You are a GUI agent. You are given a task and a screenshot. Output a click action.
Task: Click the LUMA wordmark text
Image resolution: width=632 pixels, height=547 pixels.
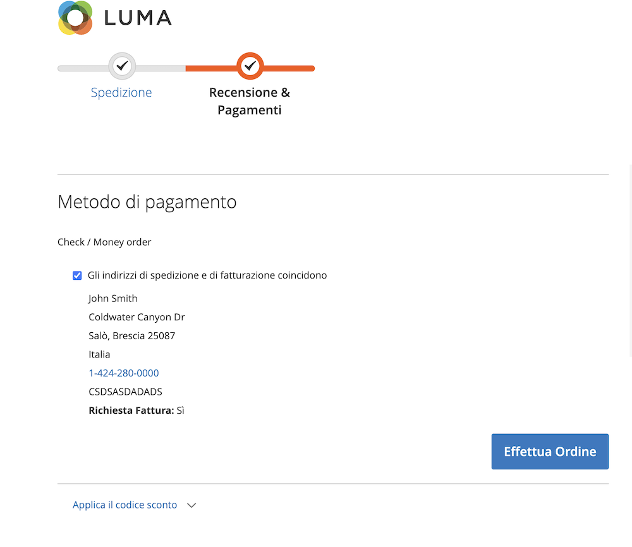(x=138, y=18)
